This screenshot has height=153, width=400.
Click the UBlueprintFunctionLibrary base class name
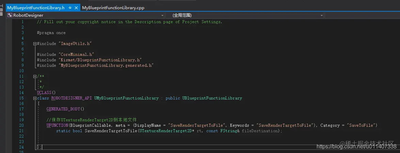point(212,98)
